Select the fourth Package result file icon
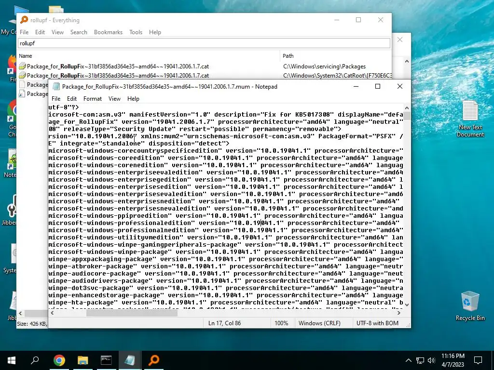Screen dimensions: 494x370 22,94
